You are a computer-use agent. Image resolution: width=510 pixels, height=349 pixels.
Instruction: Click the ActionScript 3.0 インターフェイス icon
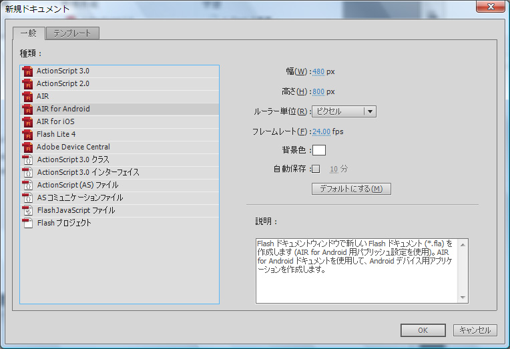tap(27, 172)
